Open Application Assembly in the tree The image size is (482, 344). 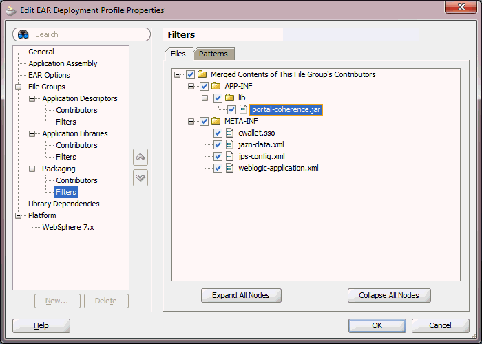[63, 63]
